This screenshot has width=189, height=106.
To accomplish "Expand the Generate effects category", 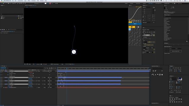I will pos(164,29).
